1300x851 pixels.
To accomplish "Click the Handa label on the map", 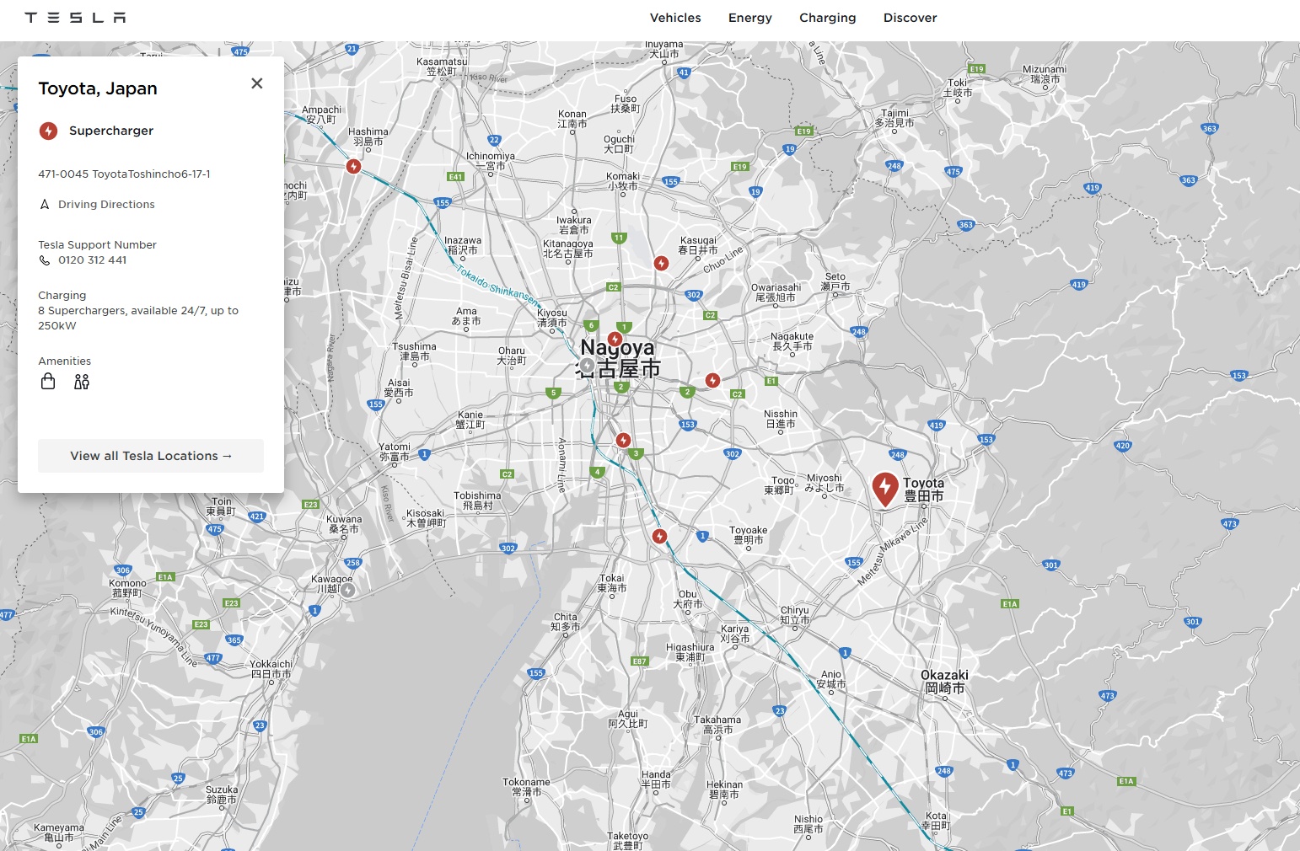I will coord(656,779).
